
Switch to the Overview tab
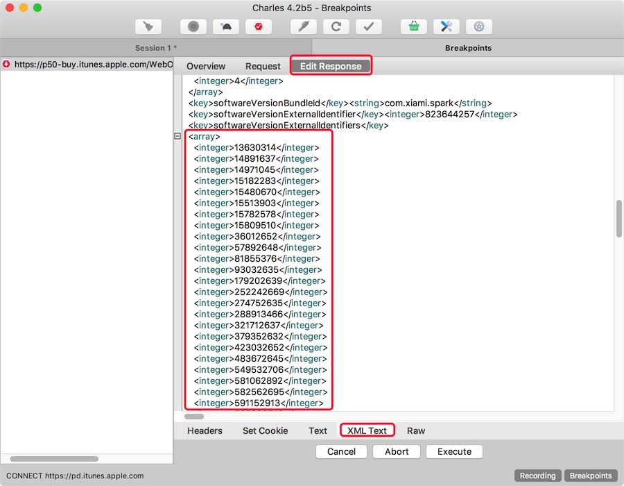[x=206, y=66]
